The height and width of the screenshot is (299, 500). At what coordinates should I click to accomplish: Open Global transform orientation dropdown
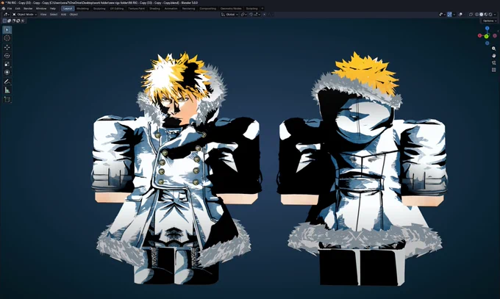229,15
